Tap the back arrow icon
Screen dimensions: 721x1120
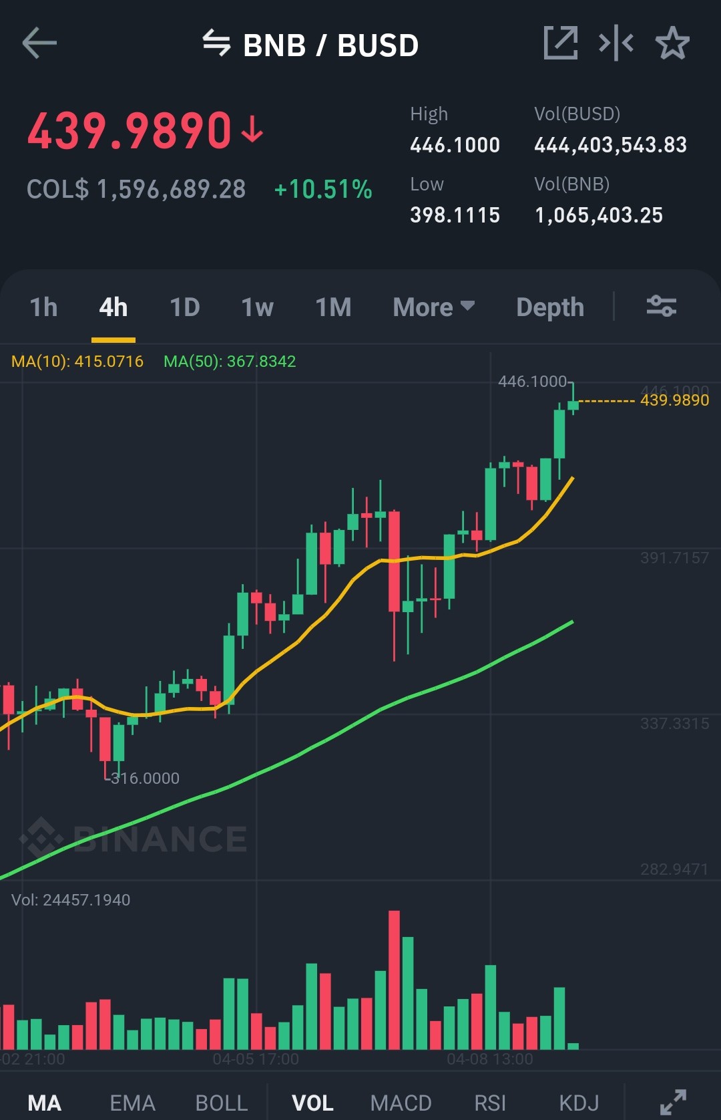pyautogui.click(x=39, y=43)
